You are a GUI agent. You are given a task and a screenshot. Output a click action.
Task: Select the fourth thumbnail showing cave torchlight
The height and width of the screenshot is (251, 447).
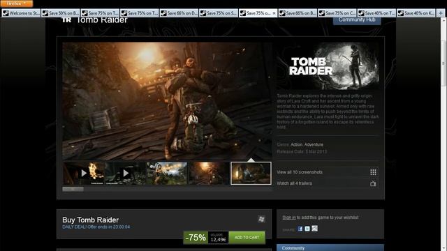(209, 174)
